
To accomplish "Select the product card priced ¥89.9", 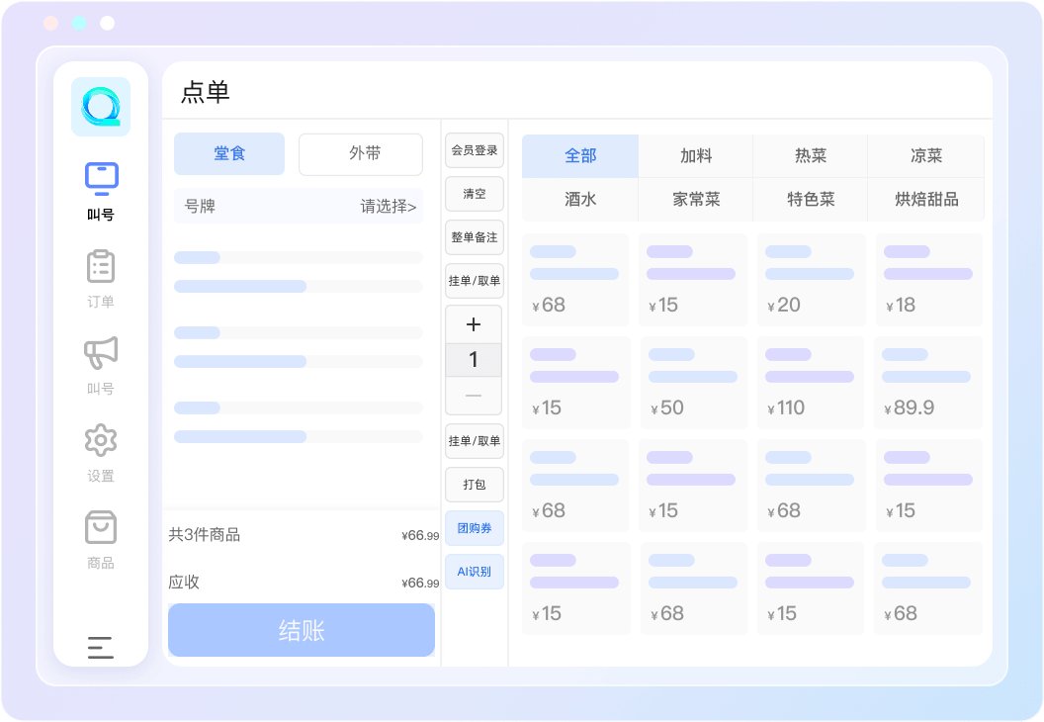I will (x=928, y=383).
